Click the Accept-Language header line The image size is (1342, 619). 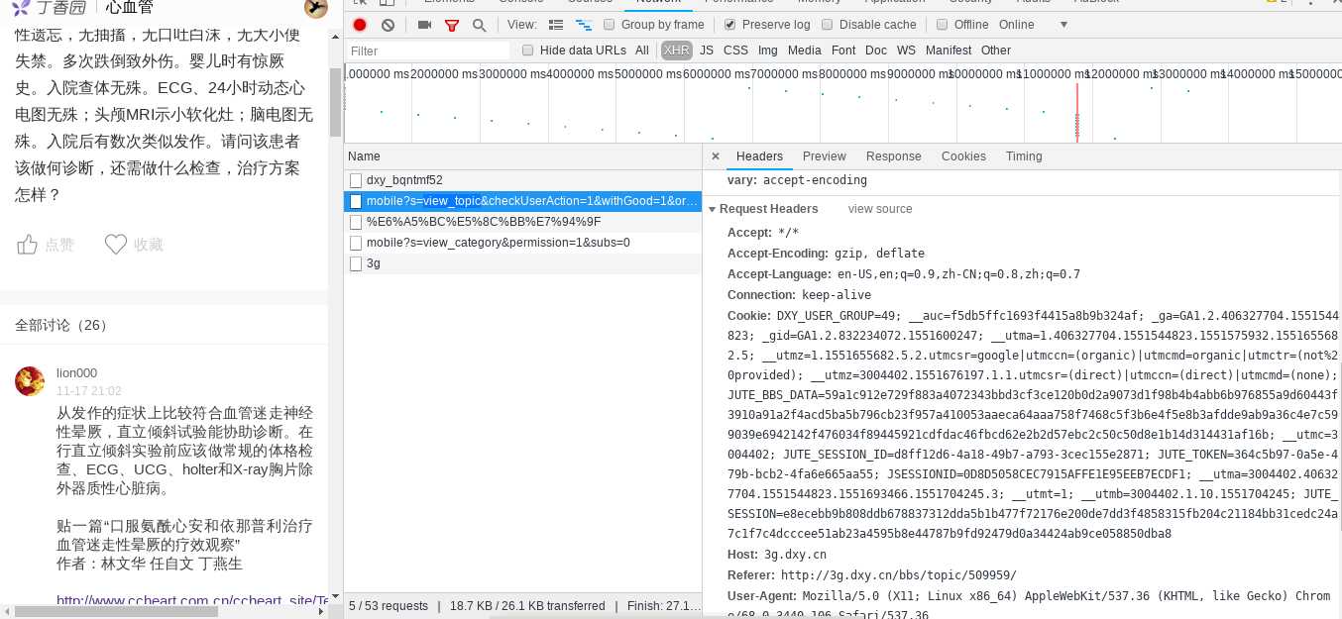tap(904, 274)
